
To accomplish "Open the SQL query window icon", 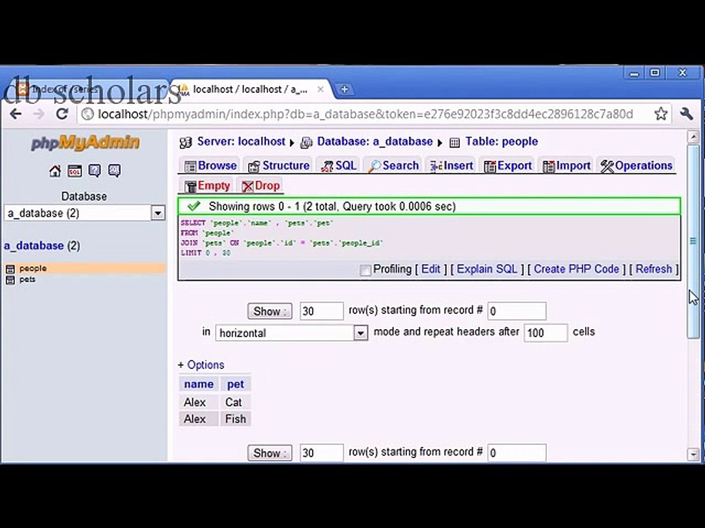I will click(75, 171).
